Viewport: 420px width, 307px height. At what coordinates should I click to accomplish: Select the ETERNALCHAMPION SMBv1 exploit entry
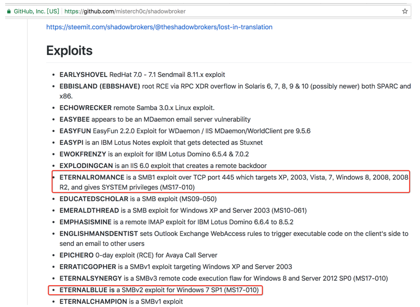(x=121, y=302)
